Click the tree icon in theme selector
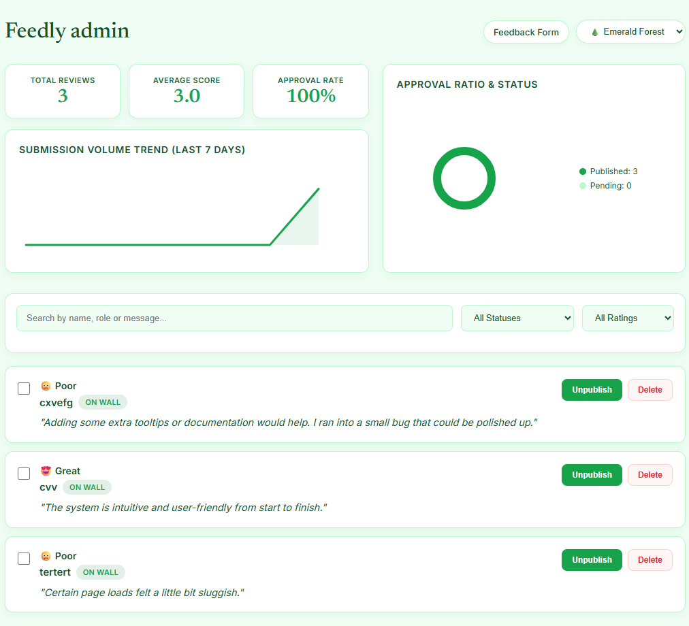Image resolution: width=689 pixels, height=626 pixels. [594, 32]
